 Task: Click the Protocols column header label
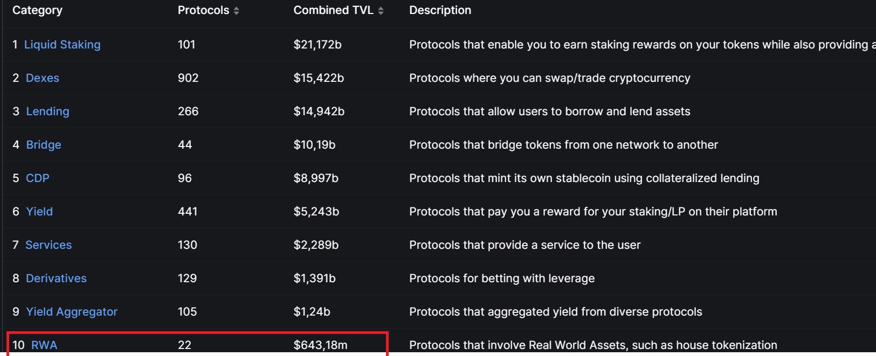click(x=203, y=10)
